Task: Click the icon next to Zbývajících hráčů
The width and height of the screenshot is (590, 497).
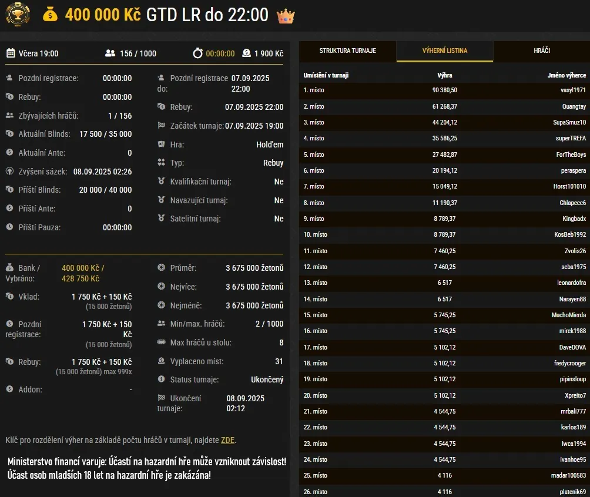Action: (x=10, y=115)
